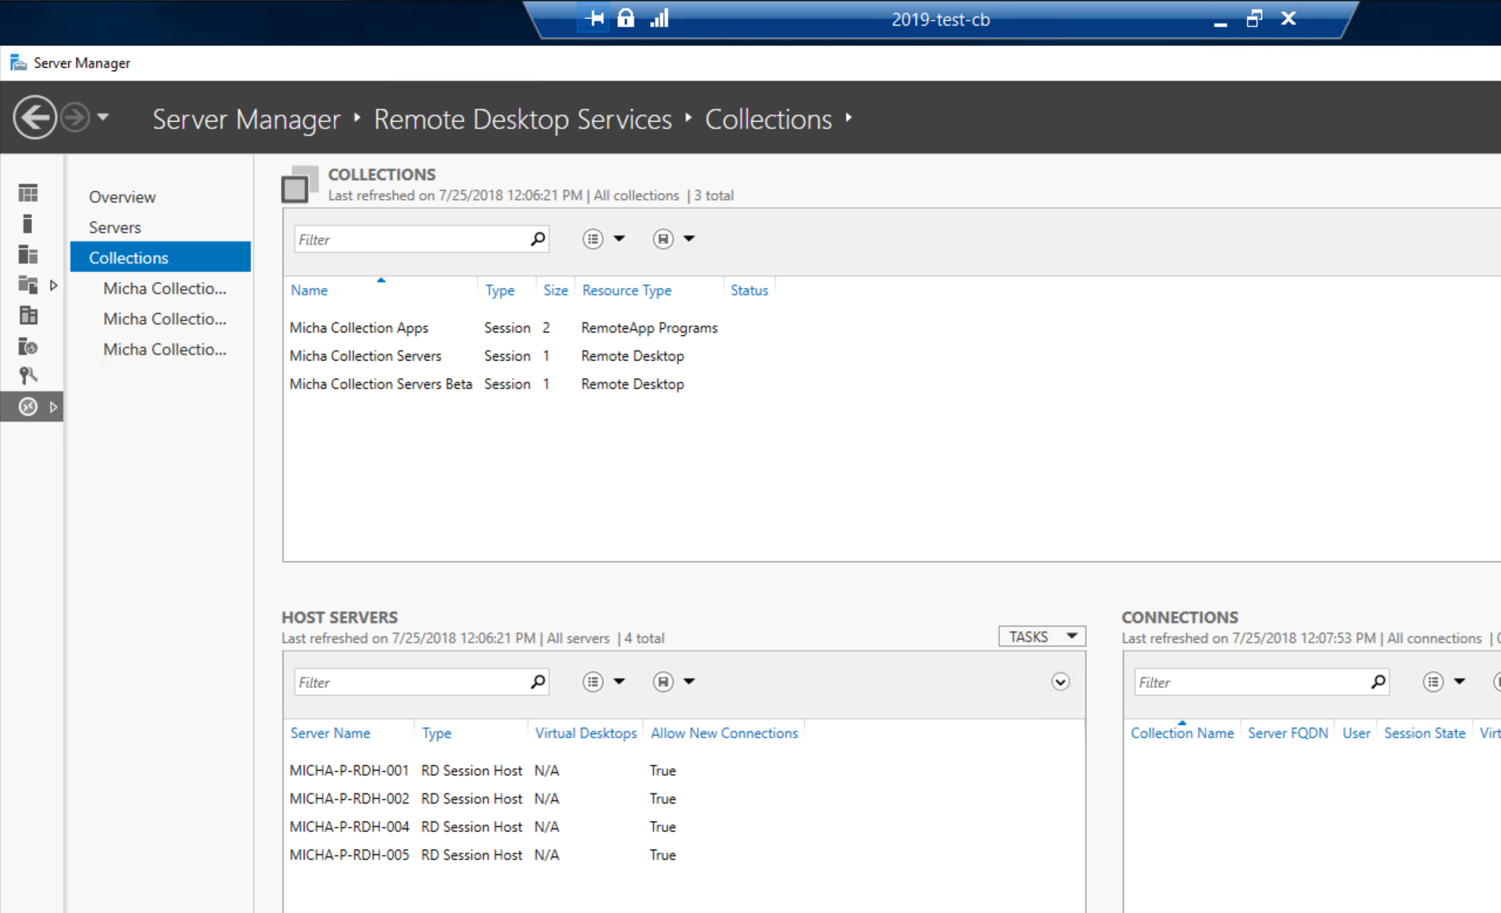Open the Host Servers TASKS dropdown

pyautogui.click(x=1042, y=637)
